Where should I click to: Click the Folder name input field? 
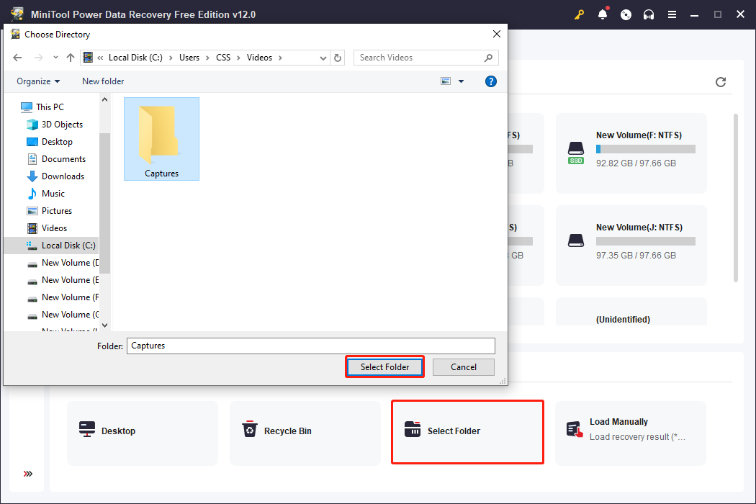point(311,346)
